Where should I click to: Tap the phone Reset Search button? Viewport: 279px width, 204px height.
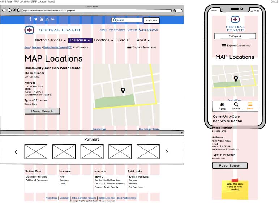[230, 166]
